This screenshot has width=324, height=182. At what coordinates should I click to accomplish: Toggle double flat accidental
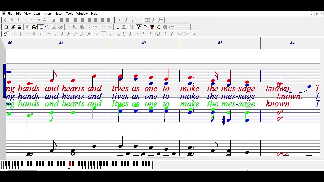[40, 34]
